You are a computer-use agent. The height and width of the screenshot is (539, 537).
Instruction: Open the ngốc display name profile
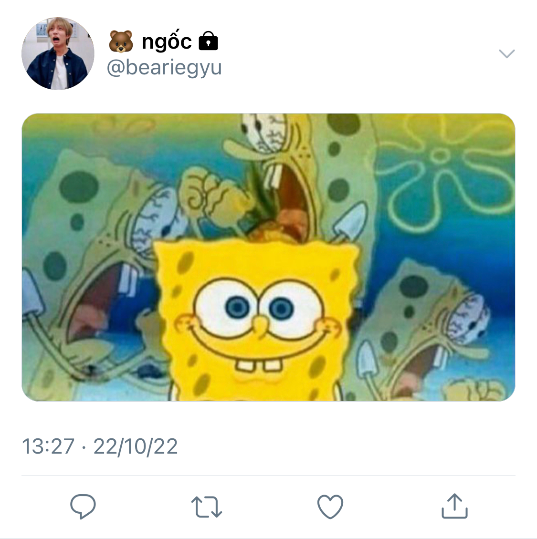tap(167, 42)
